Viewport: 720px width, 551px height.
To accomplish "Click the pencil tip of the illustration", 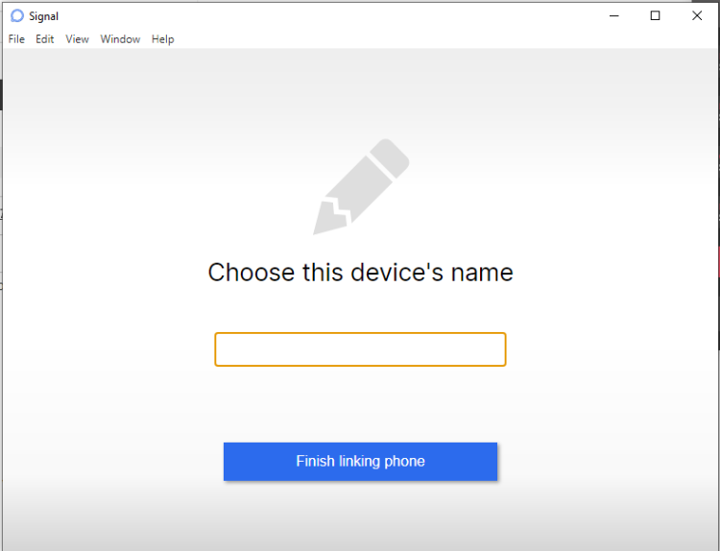I will pos(322,227).
